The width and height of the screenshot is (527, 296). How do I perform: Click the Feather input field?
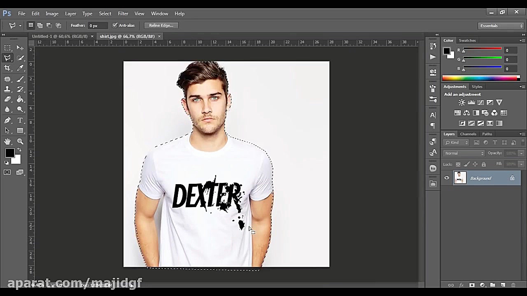(98, 25)
